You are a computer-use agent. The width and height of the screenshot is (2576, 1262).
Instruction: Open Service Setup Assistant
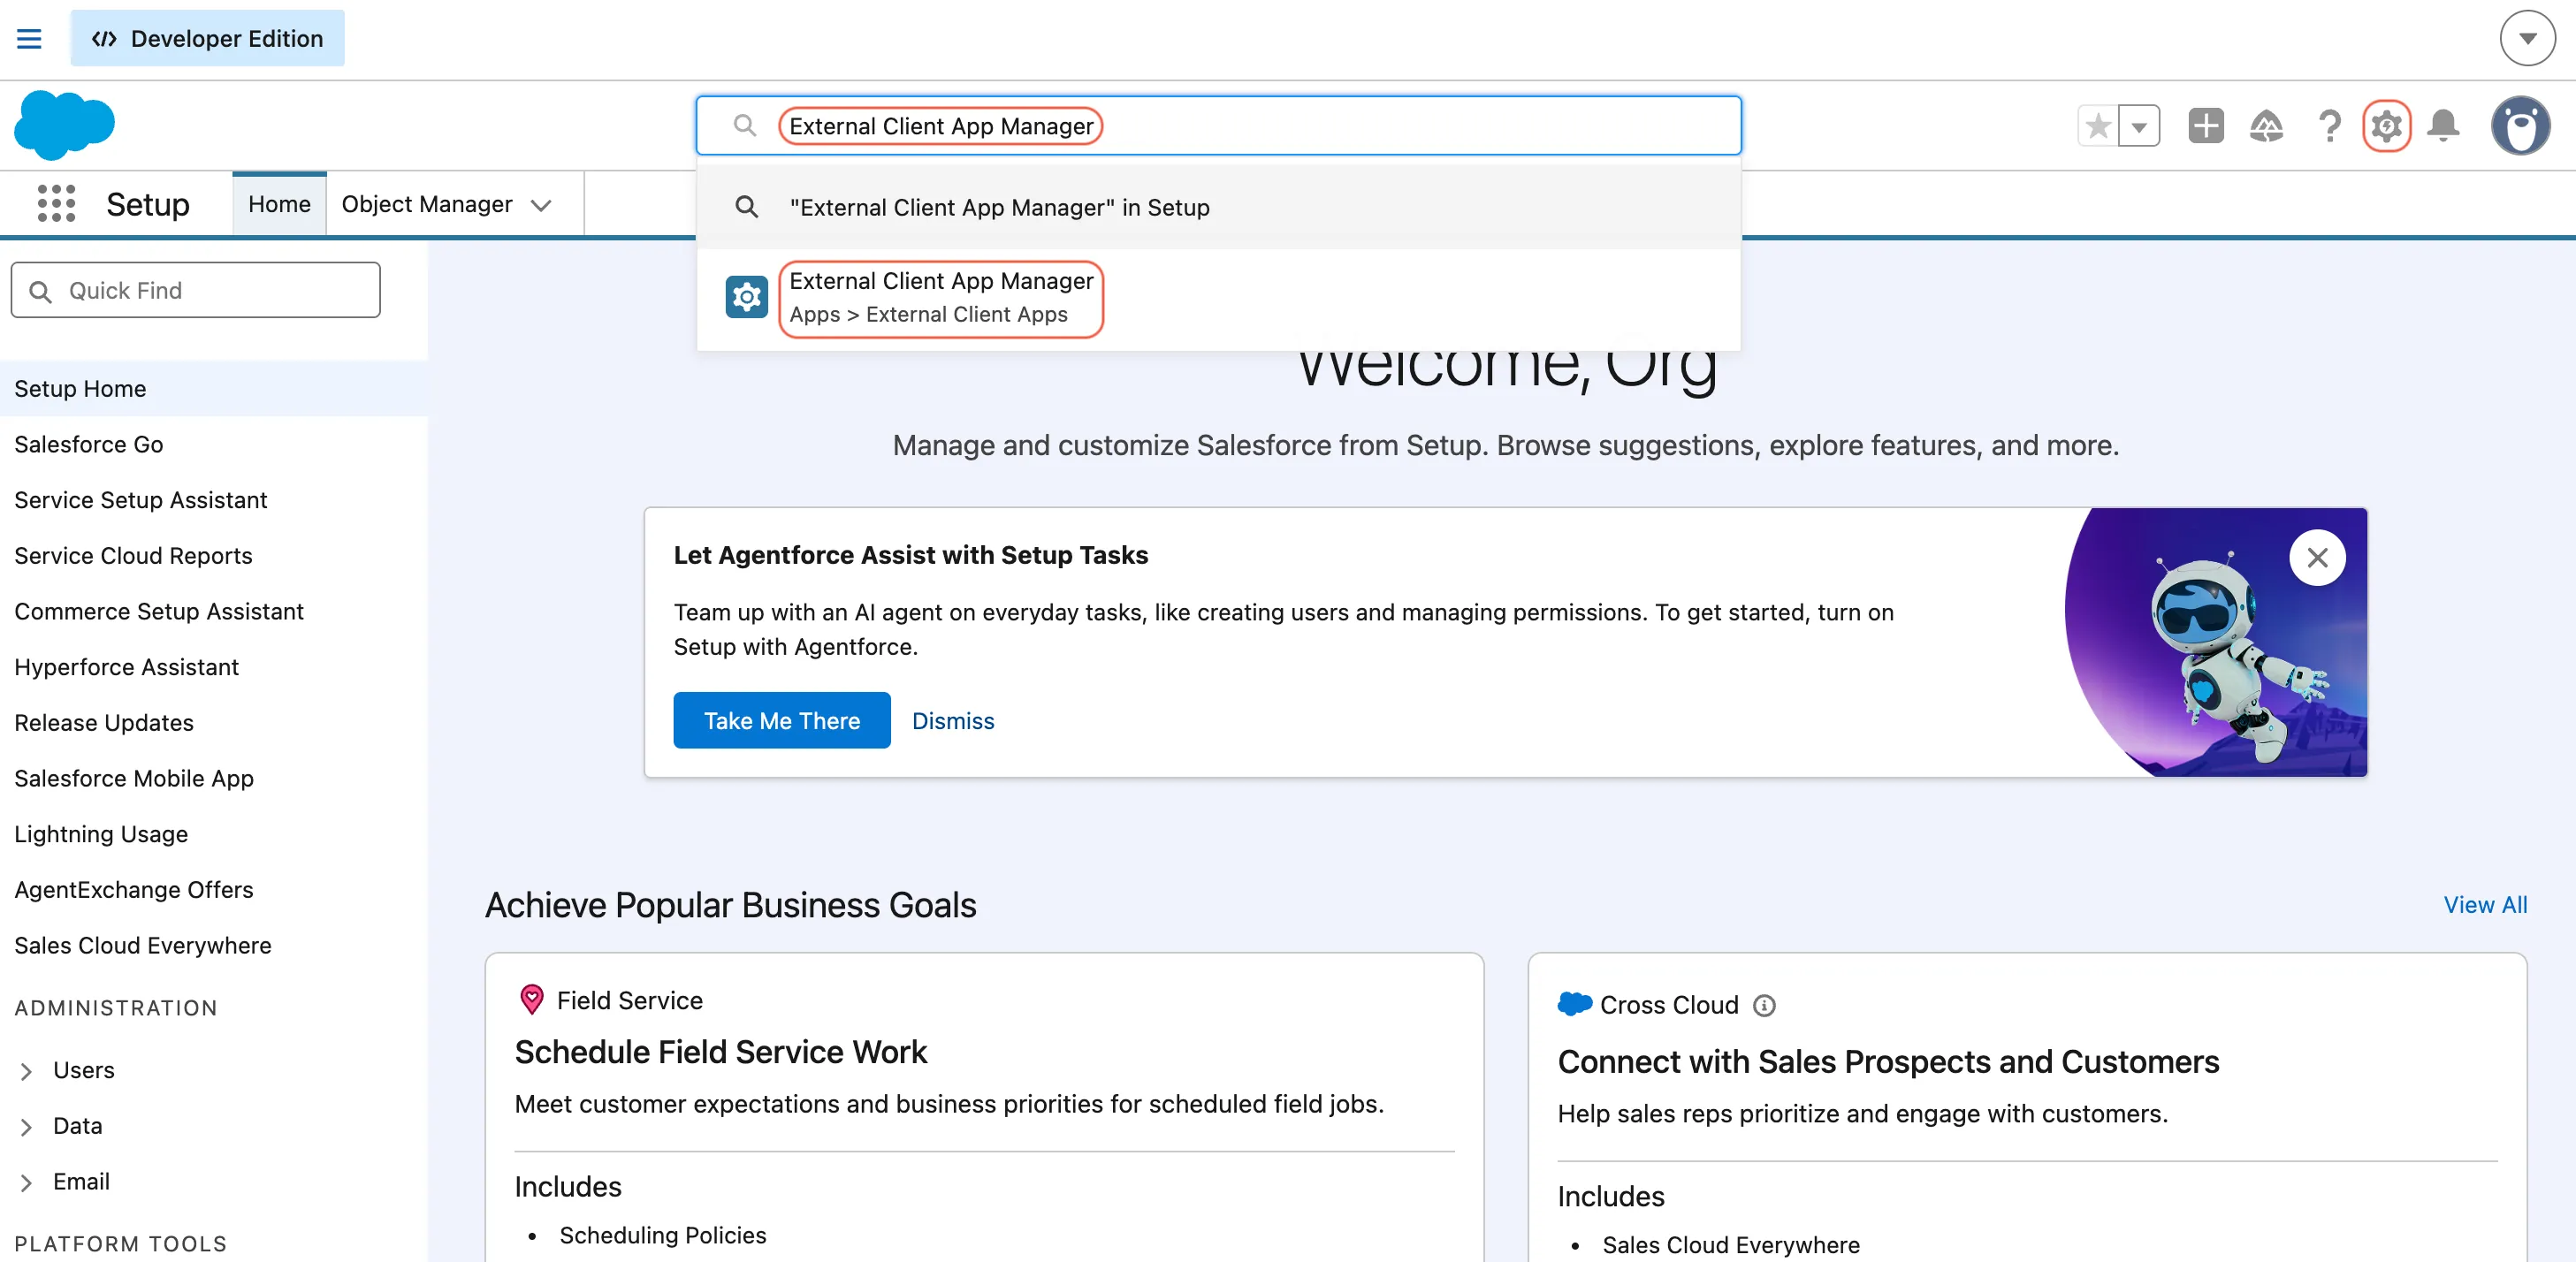point(141,501)
